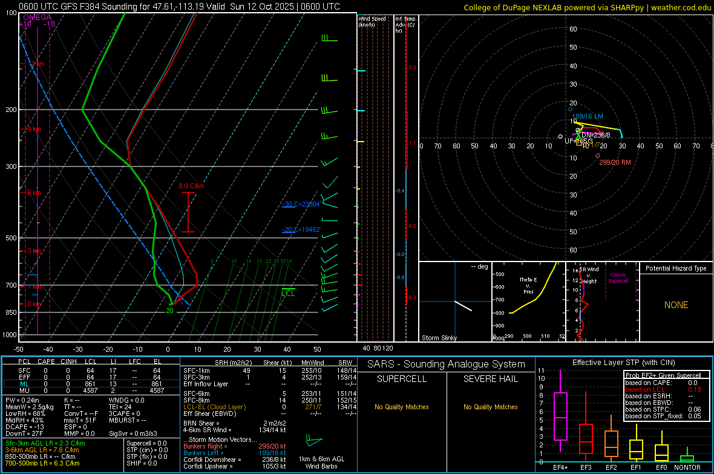Click the red based on LCL probability row
714x474 pixels.
coord(663,389)
